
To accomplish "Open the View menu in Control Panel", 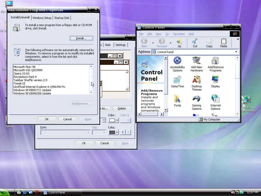I will point(159,34).
